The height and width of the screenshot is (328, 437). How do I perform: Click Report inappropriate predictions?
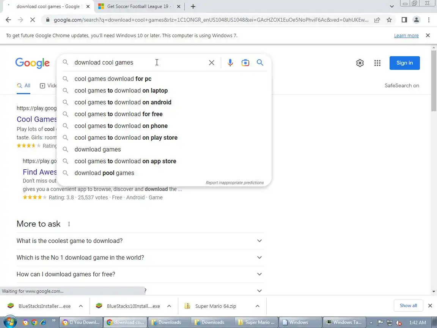pyautogui.click(x=234, y=183)
